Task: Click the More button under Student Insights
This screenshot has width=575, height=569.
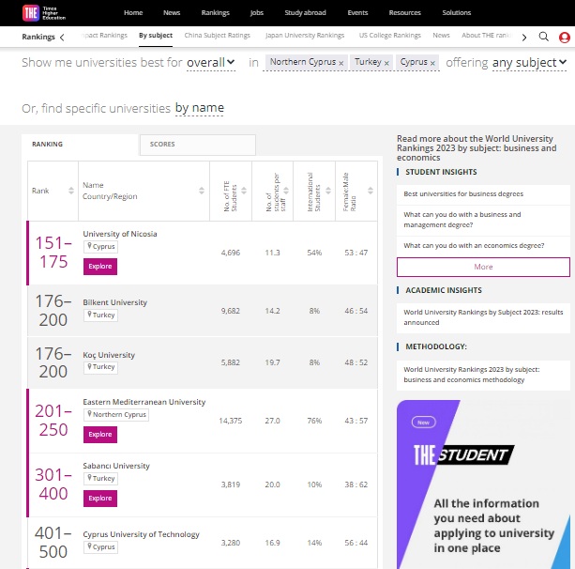Action: tap(483, 267)
